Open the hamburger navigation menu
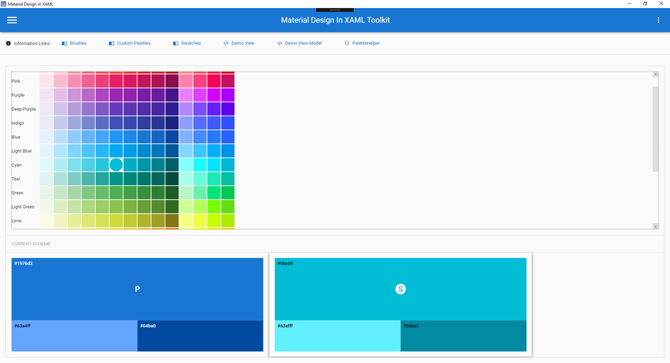The height and width of the screenshot is (363, 670). pyautogui.click(x=12, y=20)
